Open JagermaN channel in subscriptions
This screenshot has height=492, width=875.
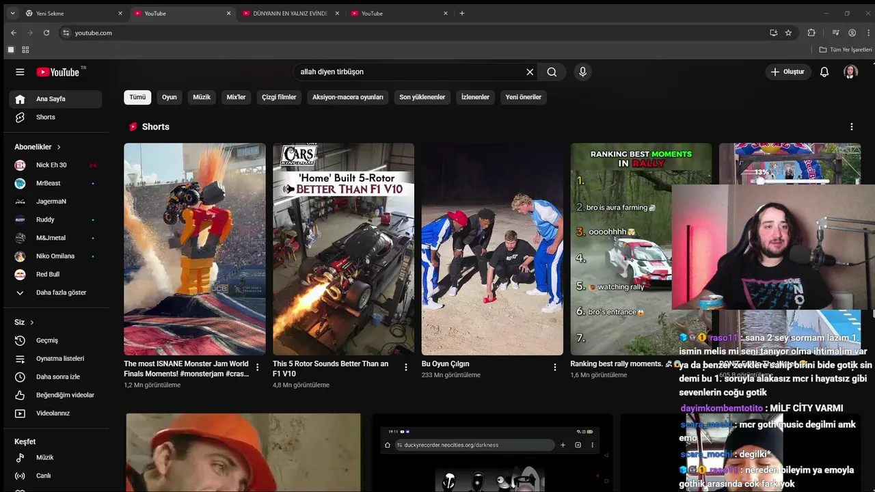pyautogui.click(x=55, y=202)
